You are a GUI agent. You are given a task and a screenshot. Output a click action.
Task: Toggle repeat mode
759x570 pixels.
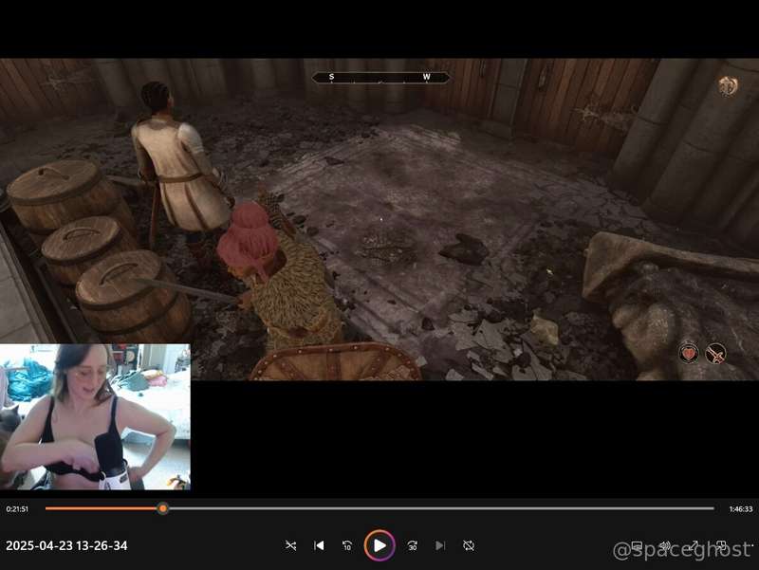pos(468,545)
